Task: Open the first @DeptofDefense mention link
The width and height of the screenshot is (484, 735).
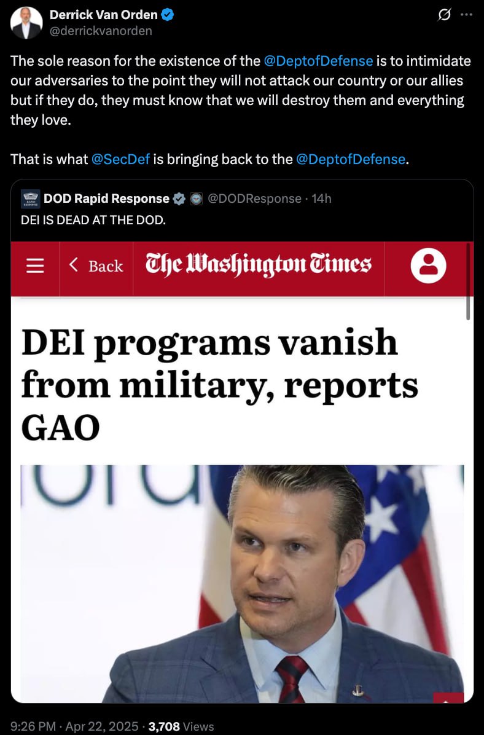Action: coord(318,61)
